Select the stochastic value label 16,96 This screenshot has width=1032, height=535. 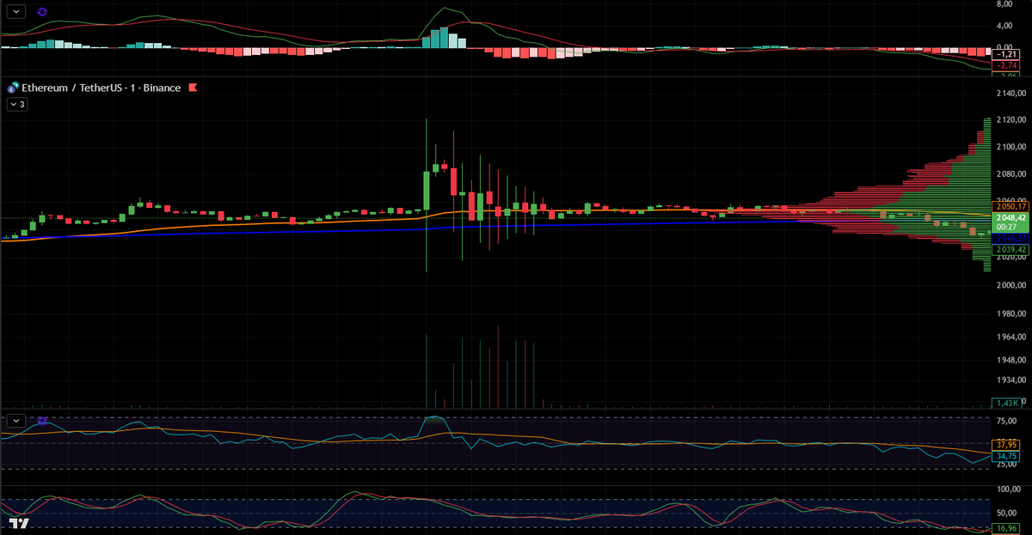(x=1006, y=528)
